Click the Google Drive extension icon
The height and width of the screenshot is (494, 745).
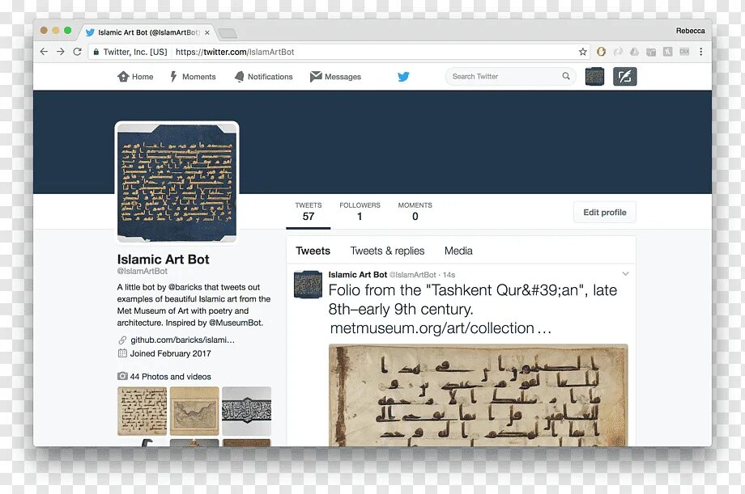coord(634,52)
